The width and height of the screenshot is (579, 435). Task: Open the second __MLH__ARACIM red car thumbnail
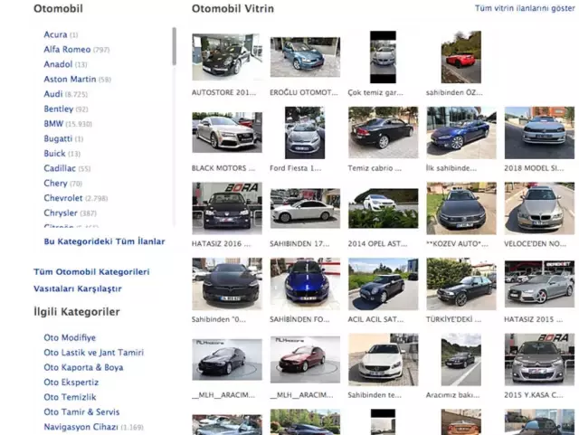pyautogui.click(x=305, y=360)
